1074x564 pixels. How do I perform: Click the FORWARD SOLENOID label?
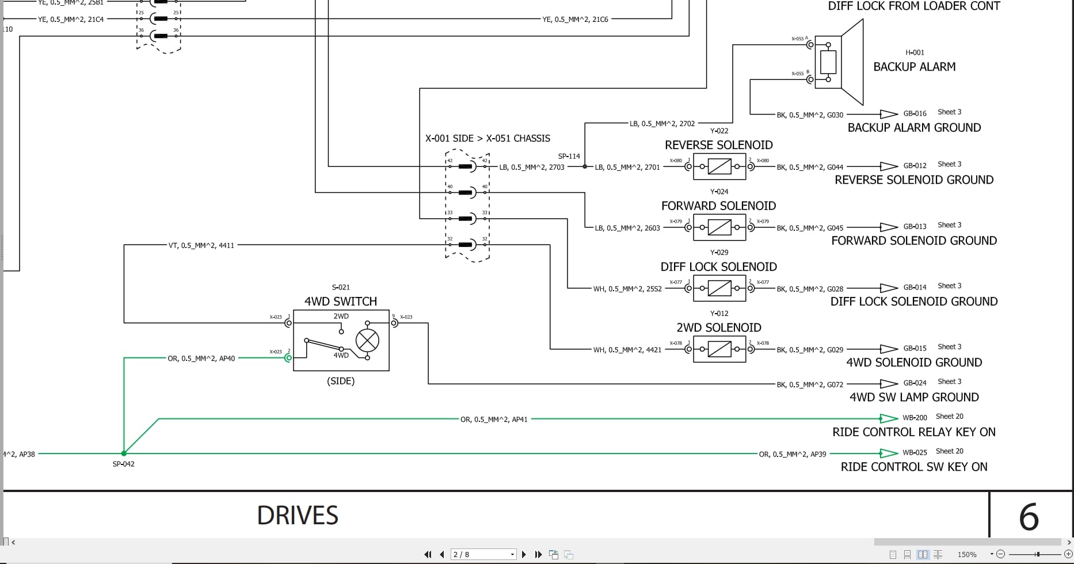click(x=718, y=206)
